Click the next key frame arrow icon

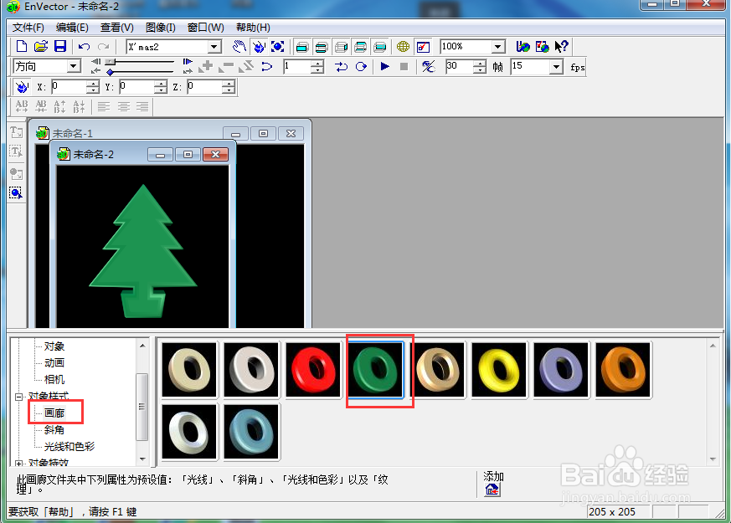click(188, 61)
